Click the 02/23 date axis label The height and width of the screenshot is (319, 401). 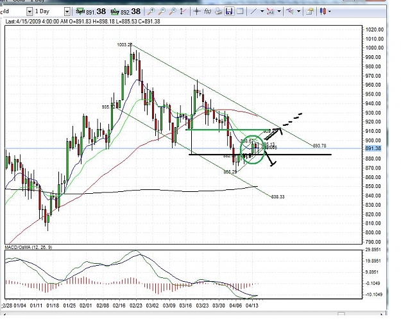[136, 306]
